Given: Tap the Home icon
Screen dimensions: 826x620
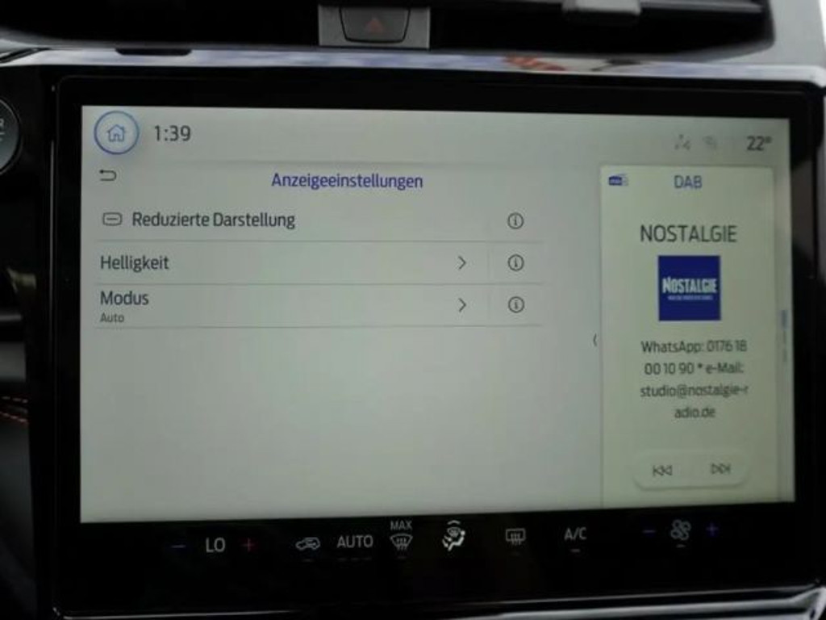Looking at the screenshot, I should click(x=116, y=133).
